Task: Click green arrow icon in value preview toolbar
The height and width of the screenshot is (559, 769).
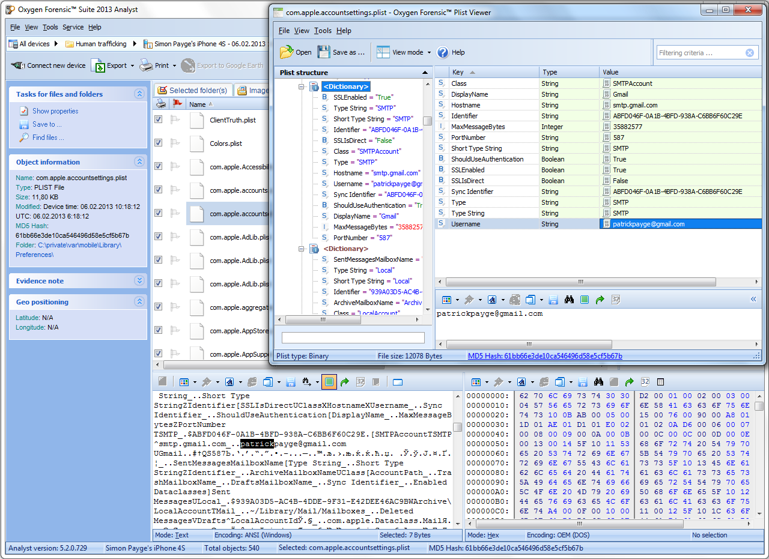Action: point(600,300)
